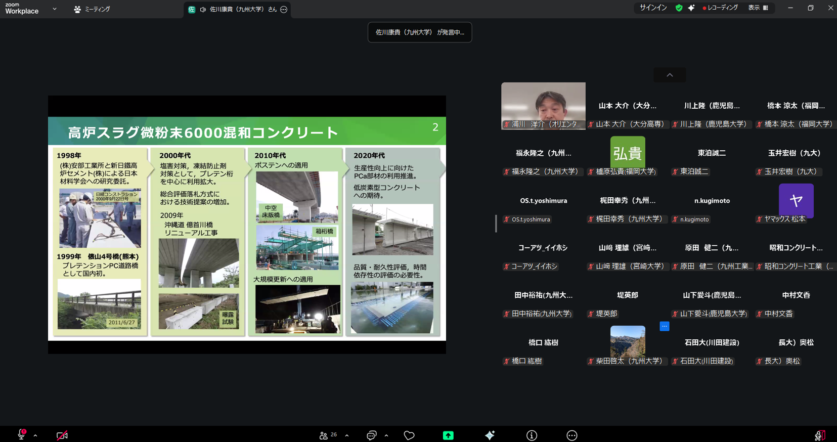Click the サインイン button
The image size is (837, 442).
(x=653, y=8)
